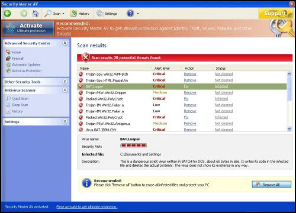This screenshot has width=296, height=213.
Task: Click Remove for Trojan-Spy.HTML.Paypal.hn
Action: 190,80
